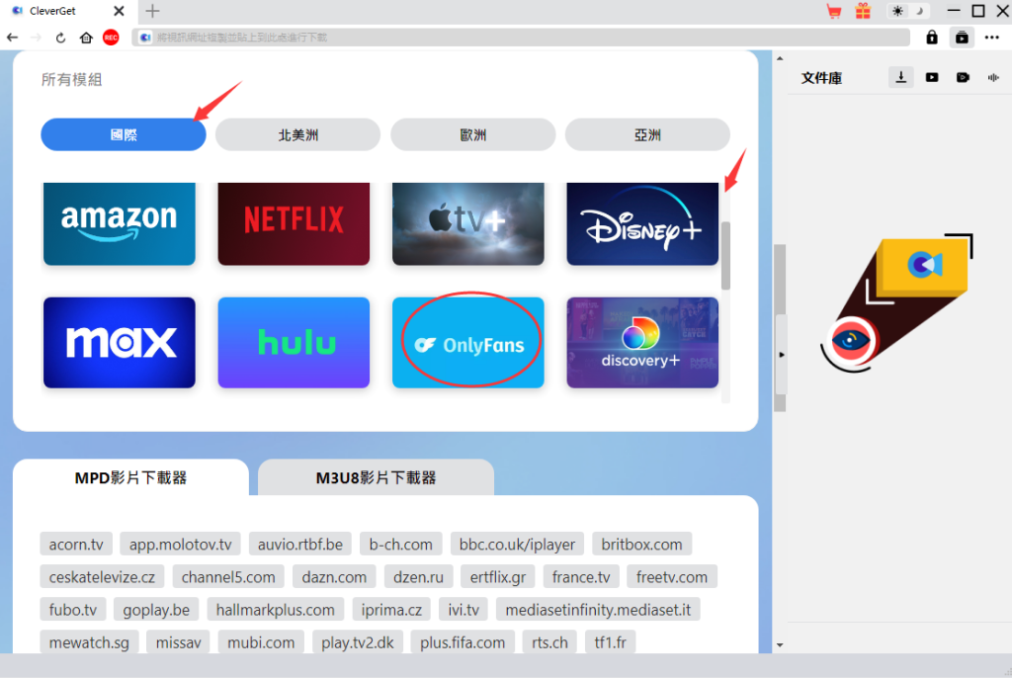Image resolution: width=1012 pixels, height=678 pixels.
Task: Open the channel5.com site link
Action: click(228, 576)
